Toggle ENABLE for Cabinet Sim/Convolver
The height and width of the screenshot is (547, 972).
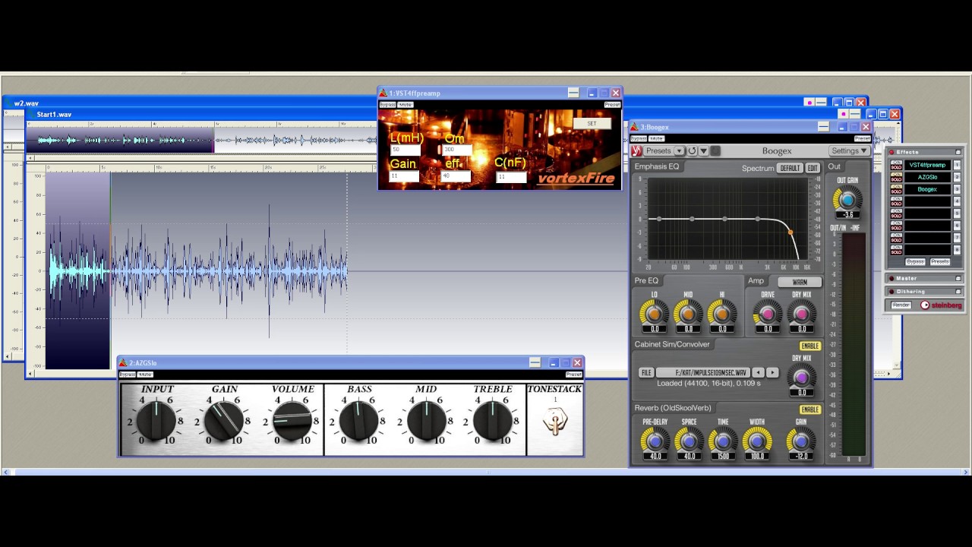click(x=810, y=346)
